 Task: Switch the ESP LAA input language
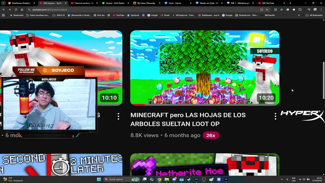click(x=294, y=179)
